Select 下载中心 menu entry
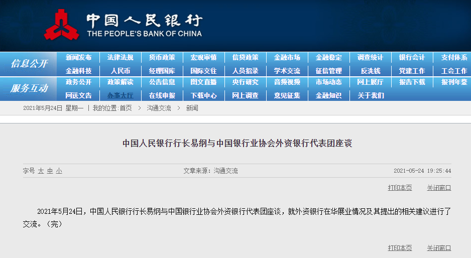This screenshot has height=258, width=471. 204,95
